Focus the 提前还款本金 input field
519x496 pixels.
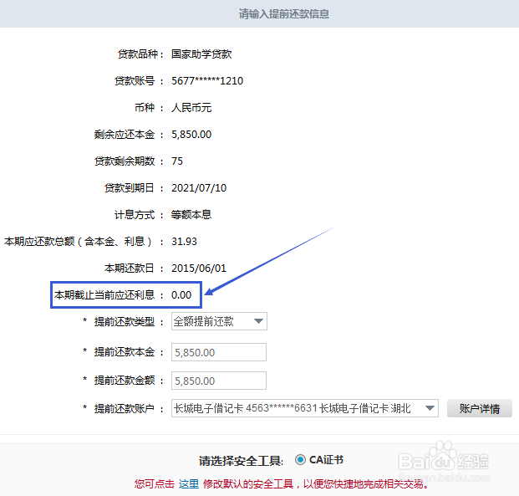click(x=219, y=352)
